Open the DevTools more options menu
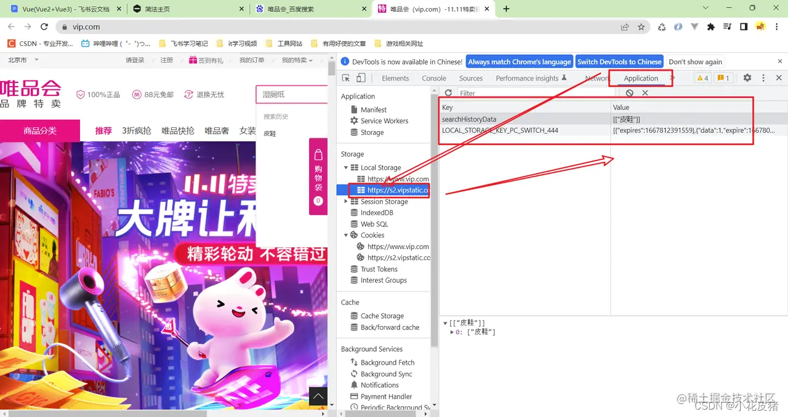This screenshot has width=788, height=417. click(763, 78)
